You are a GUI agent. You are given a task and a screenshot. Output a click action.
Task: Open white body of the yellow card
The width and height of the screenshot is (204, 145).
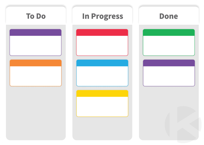pyautogui.click(x=102, y=106)
